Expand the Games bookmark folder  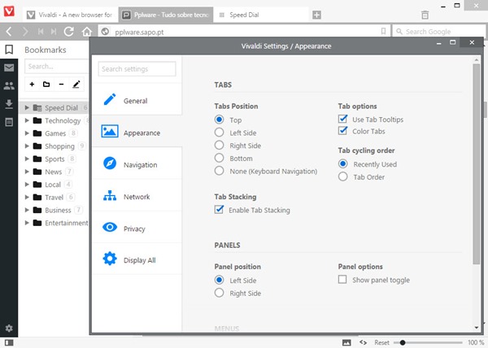pyautogui.click(x=27, y=133)
